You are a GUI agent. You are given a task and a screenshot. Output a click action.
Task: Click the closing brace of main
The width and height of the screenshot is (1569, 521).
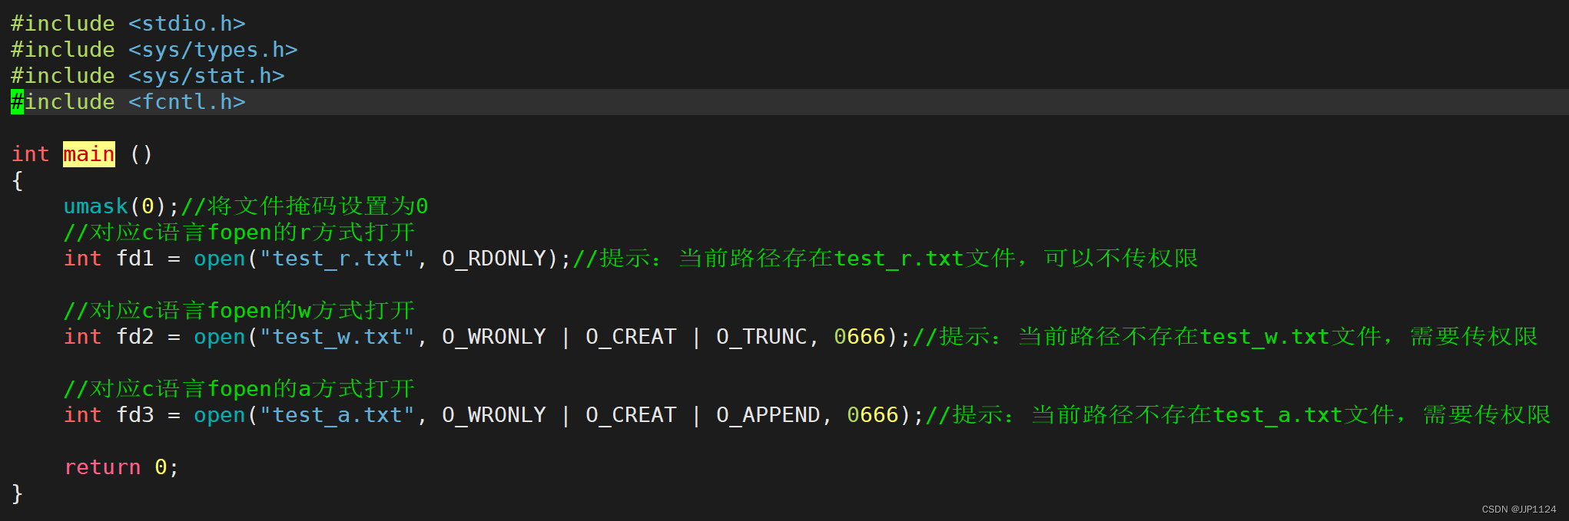tap(17, 493)
